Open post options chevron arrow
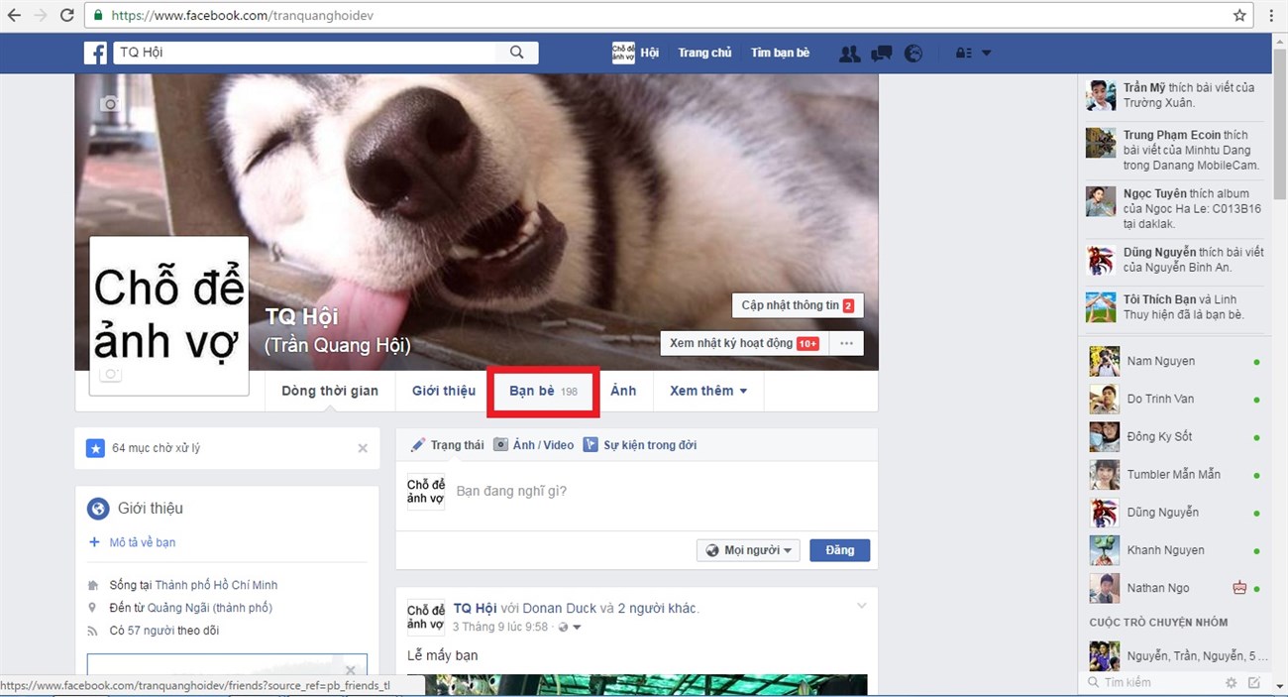The image size is (1288, 697). pyautogui.click(x=861, y=606)
